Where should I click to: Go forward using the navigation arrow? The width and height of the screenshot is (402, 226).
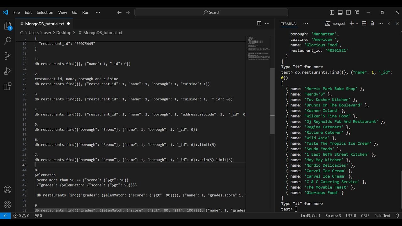click(x=128, y=12)
